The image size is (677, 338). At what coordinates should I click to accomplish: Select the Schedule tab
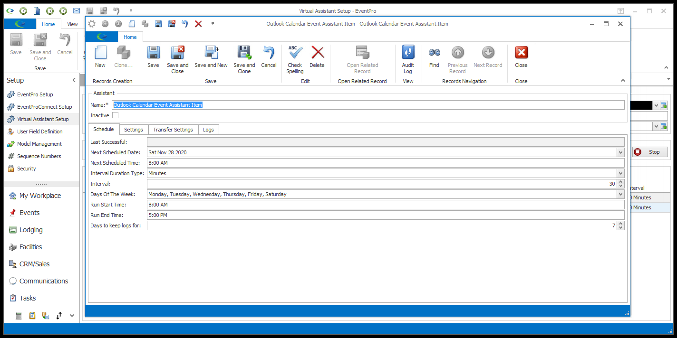[x=104, y=129]
